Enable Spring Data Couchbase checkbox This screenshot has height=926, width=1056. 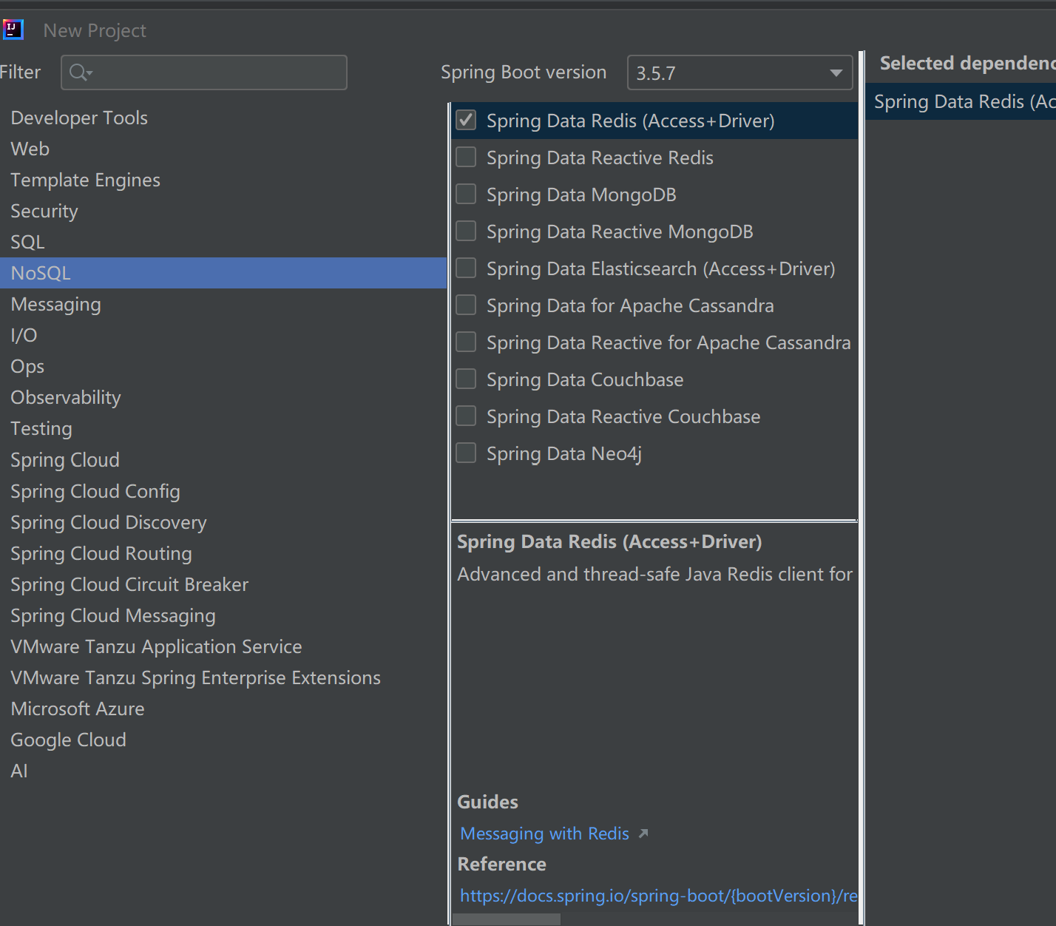pyautogui.click(x=466, y=379)
